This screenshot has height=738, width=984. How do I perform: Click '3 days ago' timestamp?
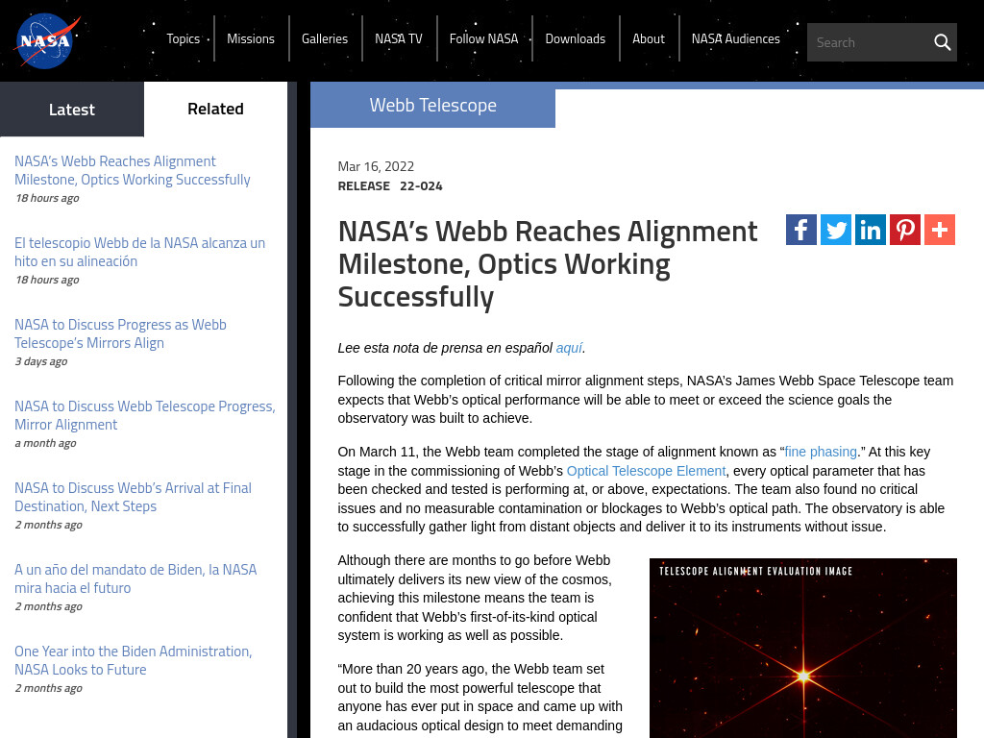click(40, 361)
